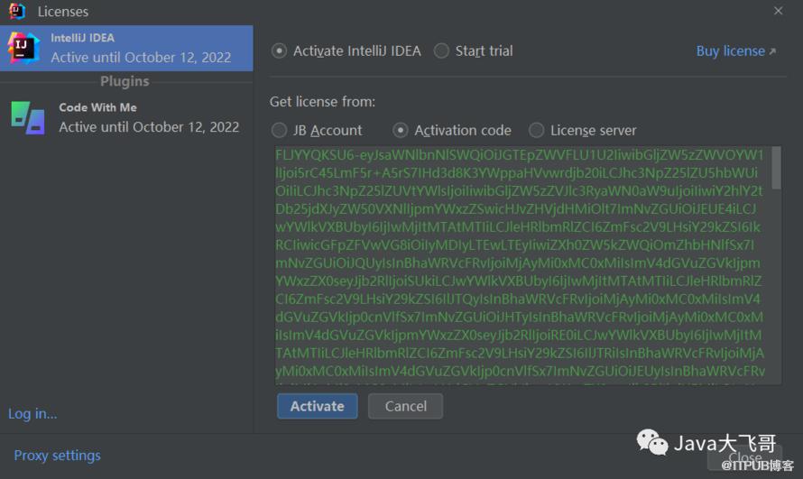This screenshot has width=803, height=479.
Task: Choose the Start trial radio option
Action: (x=441, y=51)
